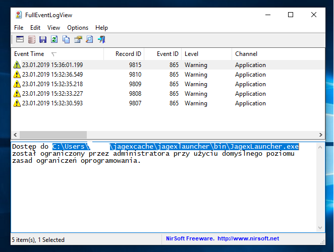The image size is (334, 252).
Task: Click the down arrow of description scrollbar
Action: click(x=321, y=228)
